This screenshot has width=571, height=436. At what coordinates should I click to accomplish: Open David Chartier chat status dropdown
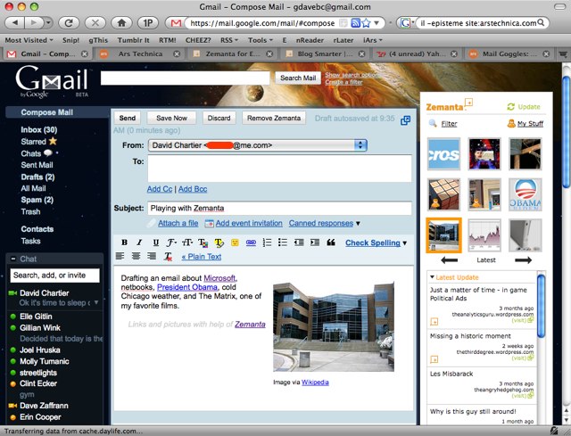[96, 302]
